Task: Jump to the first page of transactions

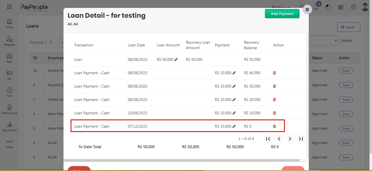Action: (x=268, y=139)
